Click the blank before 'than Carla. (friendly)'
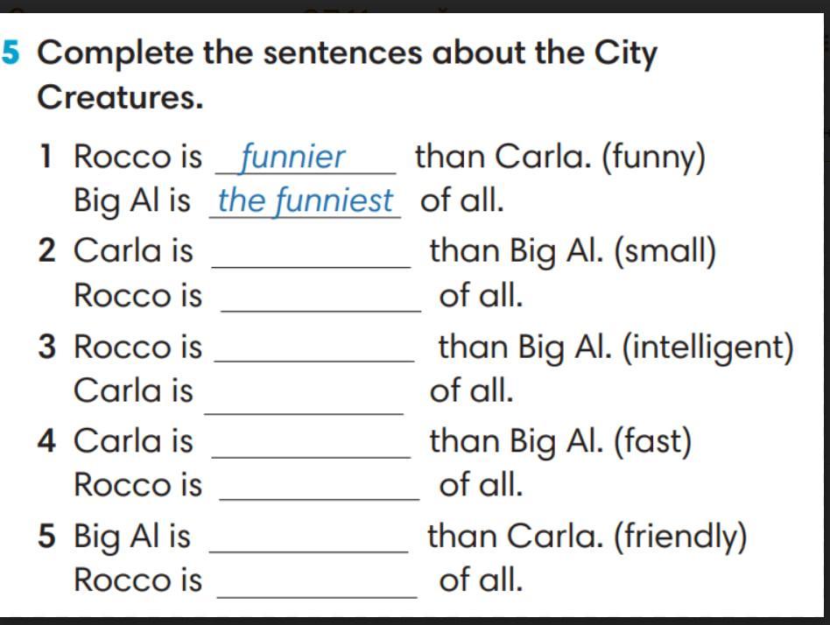This screenshot has width=830, height=625. pos(309,539)
